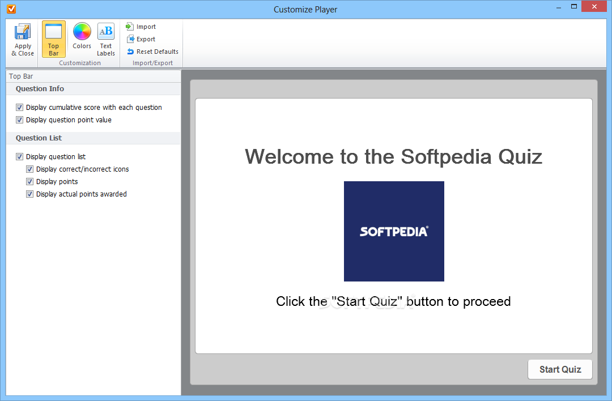Screen dimensions: 612x401
Task: Click the Export icon
Action: click(x=130, y=39)
